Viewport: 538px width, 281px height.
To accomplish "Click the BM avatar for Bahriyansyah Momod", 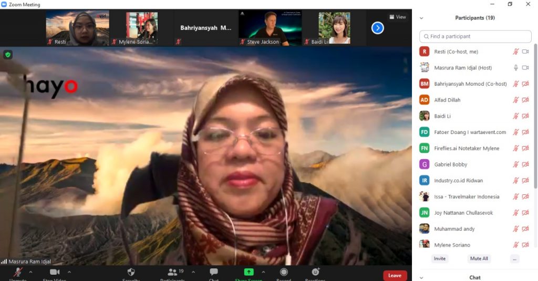I will click(425, 84).
